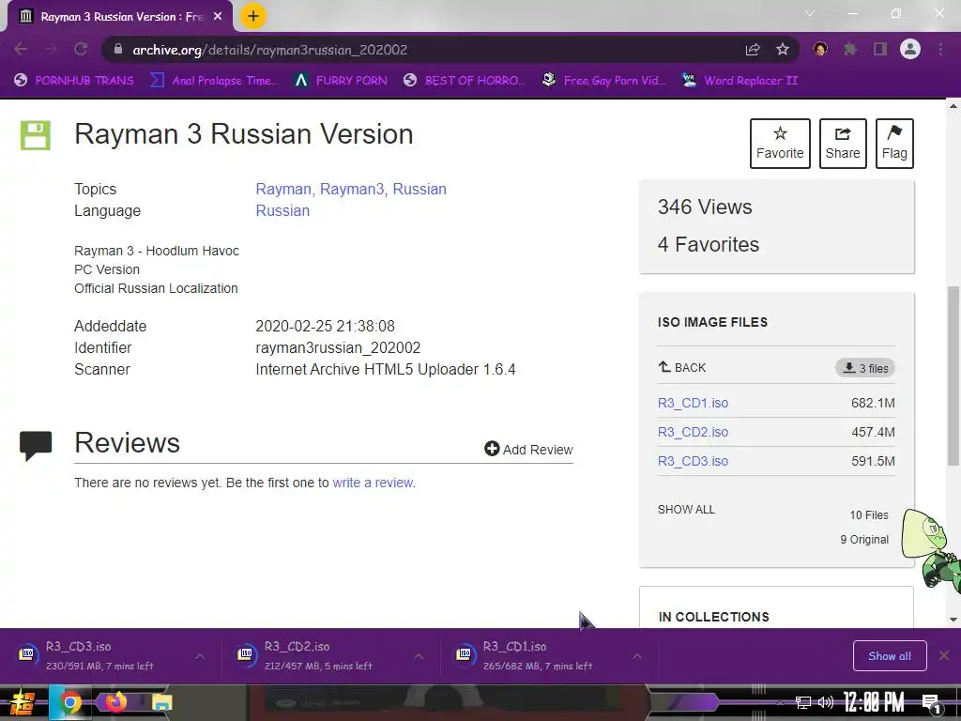
Task: Open the volume control in the system tray
Action: click(x=826, y=702)
